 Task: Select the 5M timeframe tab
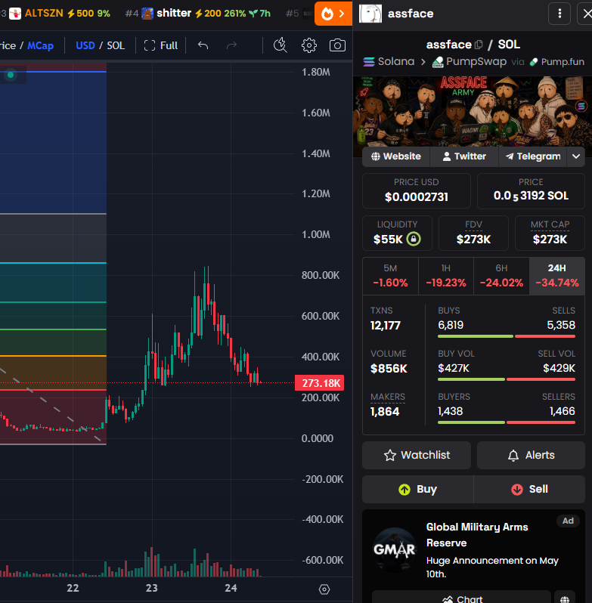pos(390,276)
